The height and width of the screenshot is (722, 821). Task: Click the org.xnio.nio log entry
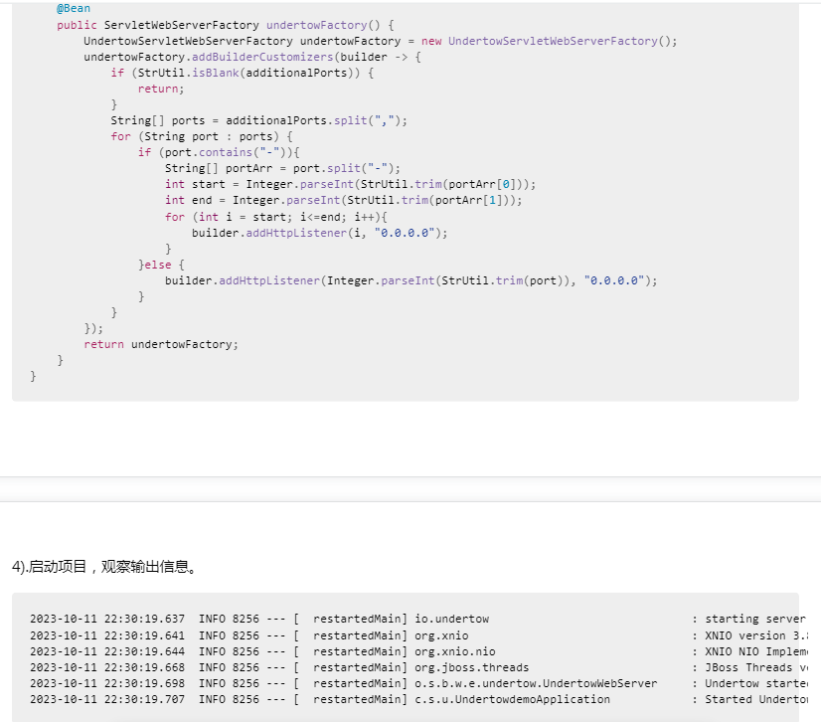coord(454,651)
